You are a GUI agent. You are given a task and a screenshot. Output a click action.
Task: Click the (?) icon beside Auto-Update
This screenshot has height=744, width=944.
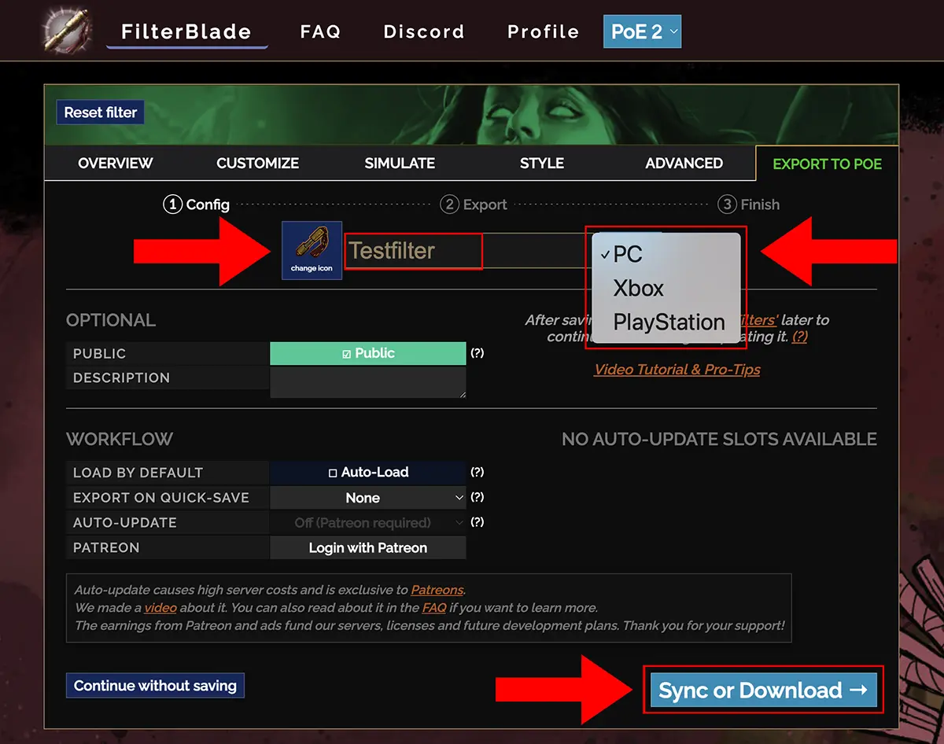478,522
